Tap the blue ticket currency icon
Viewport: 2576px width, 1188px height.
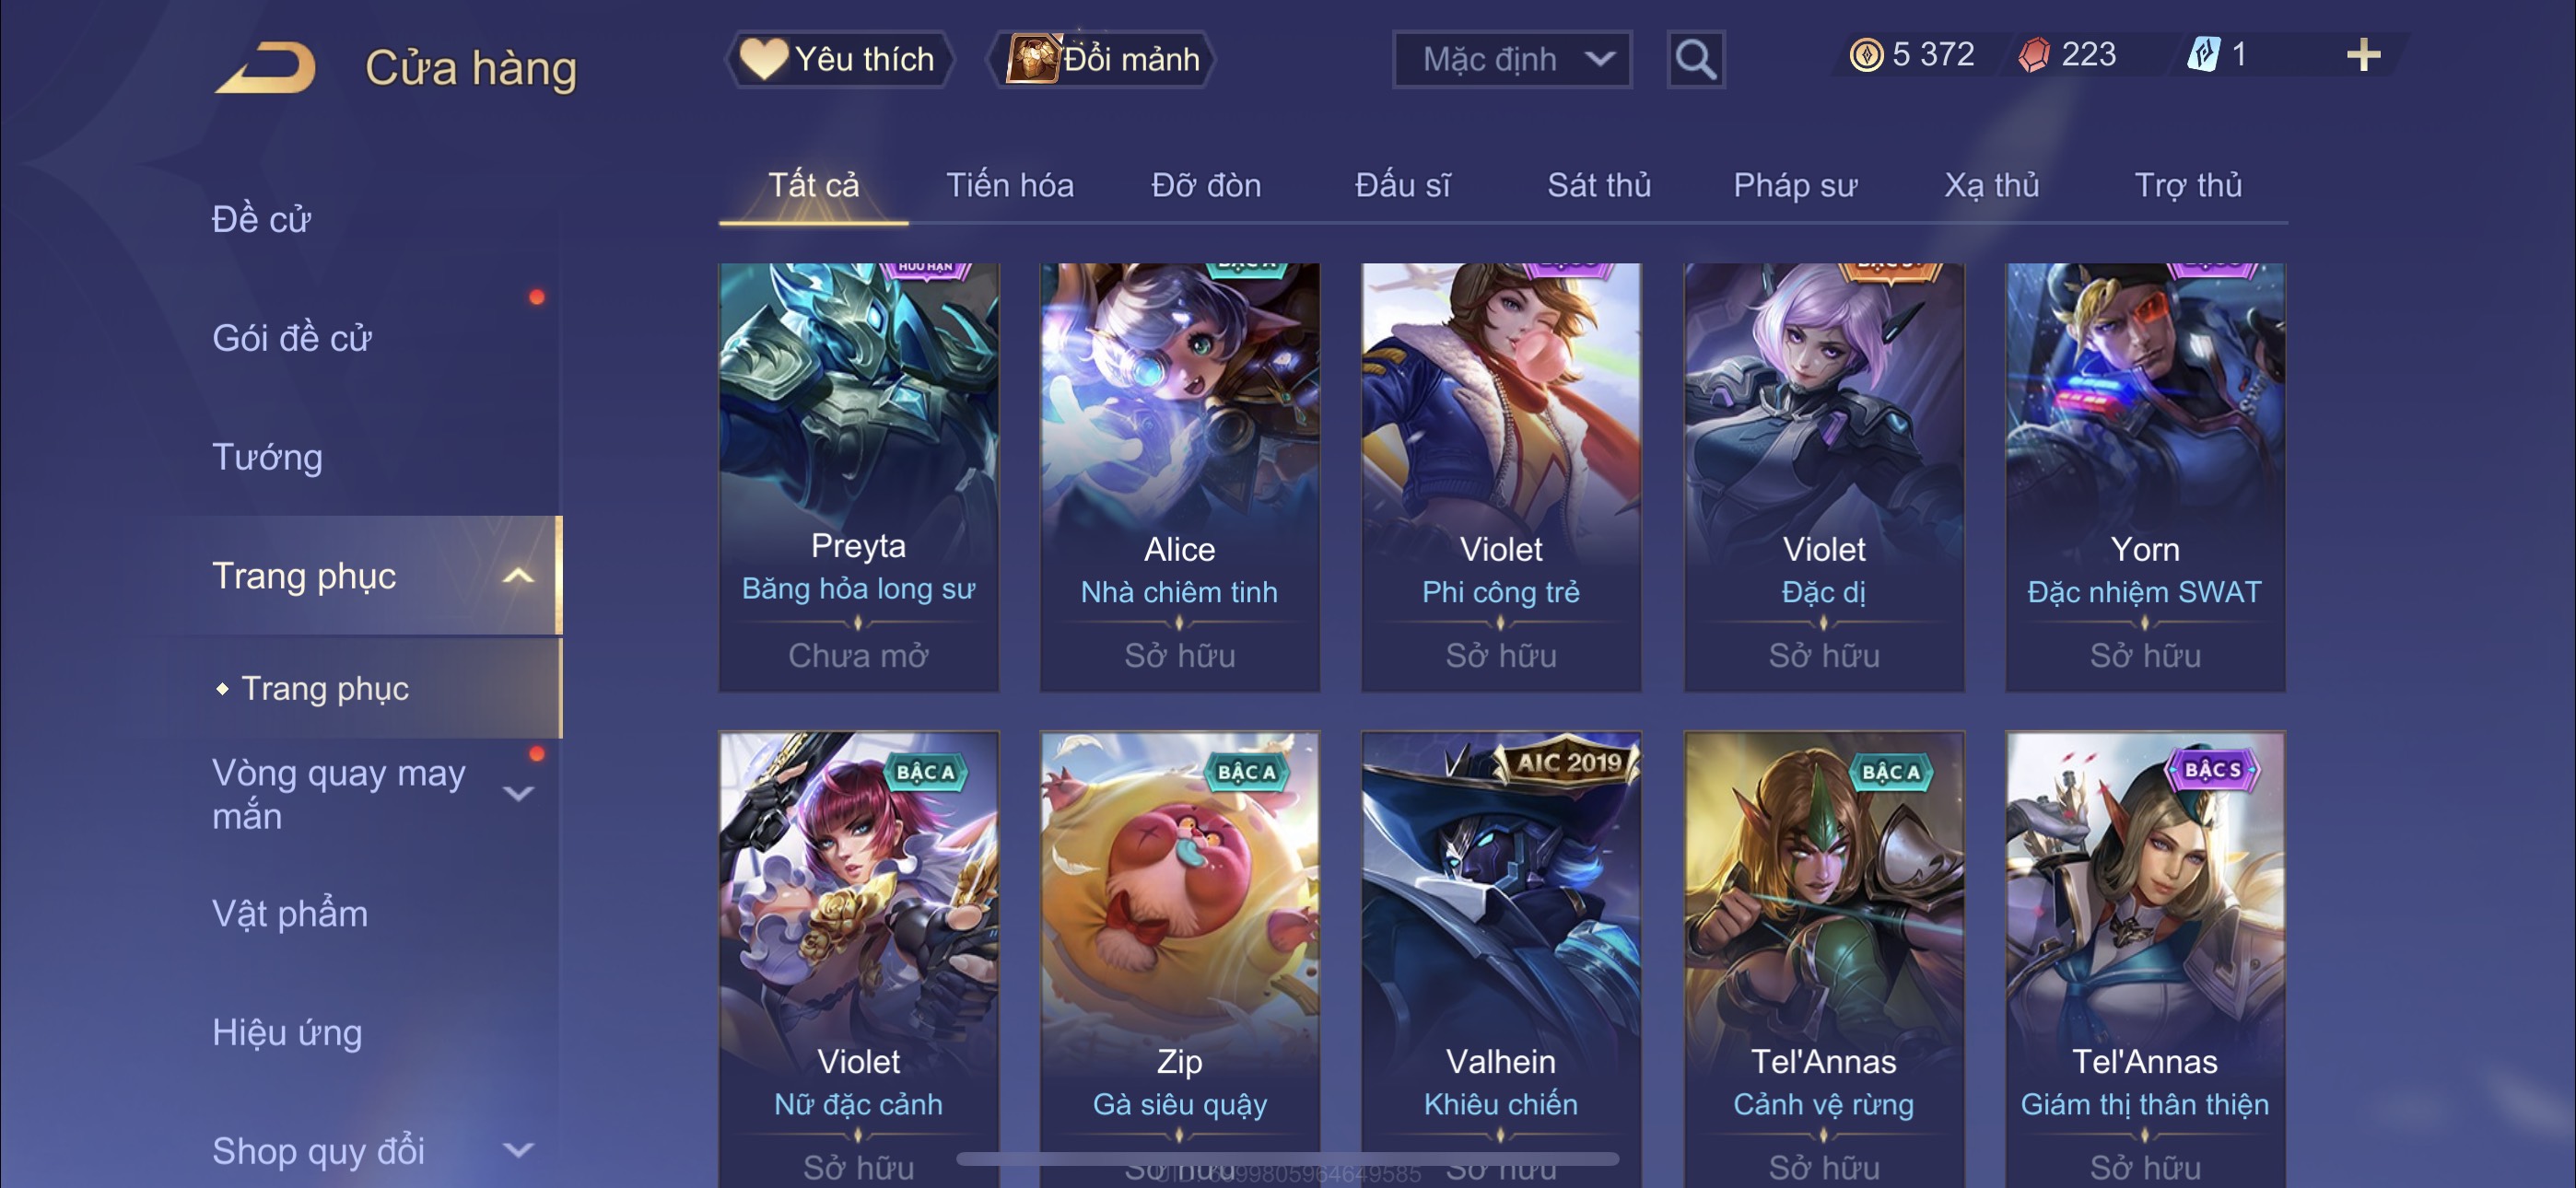(x=2204, y=54)
